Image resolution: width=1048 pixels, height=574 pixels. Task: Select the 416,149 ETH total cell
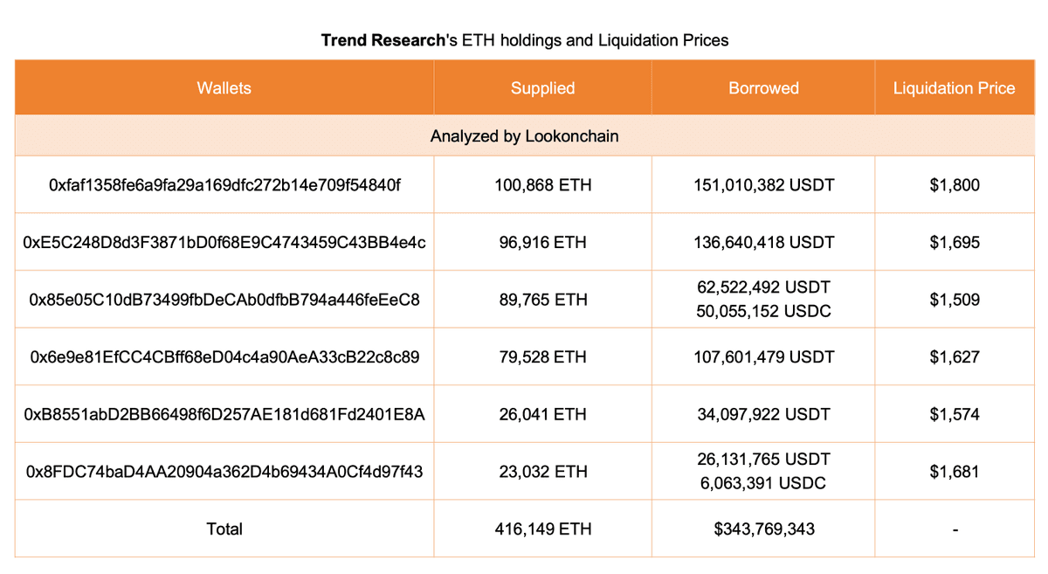coord(542,529)
